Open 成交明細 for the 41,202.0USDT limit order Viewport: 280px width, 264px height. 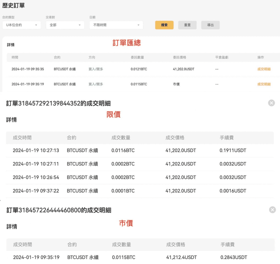click(x=264, y=69)
